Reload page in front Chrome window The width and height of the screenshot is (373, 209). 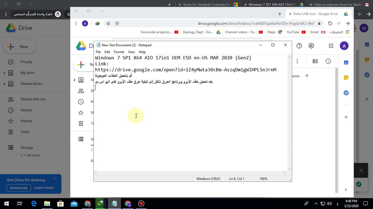pyautogui.click(x=330, y=24)
